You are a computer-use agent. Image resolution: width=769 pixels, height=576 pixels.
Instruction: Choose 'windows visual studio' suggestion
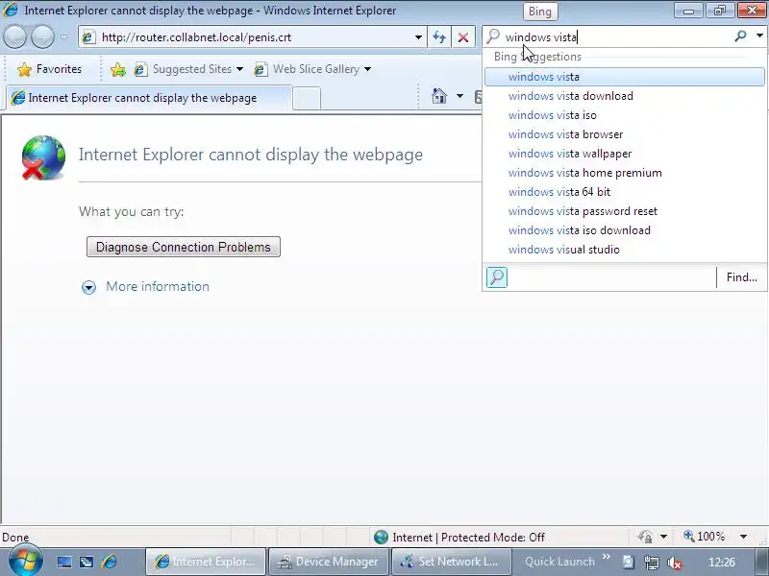point(624,250)
